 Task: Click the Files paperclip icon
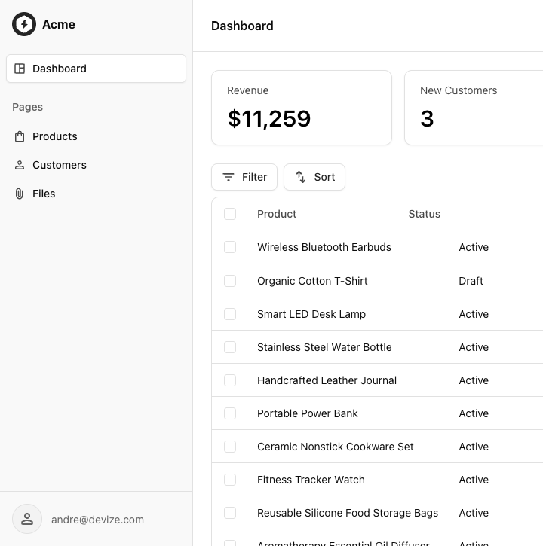pyautogui.click(x=20, y=194)
